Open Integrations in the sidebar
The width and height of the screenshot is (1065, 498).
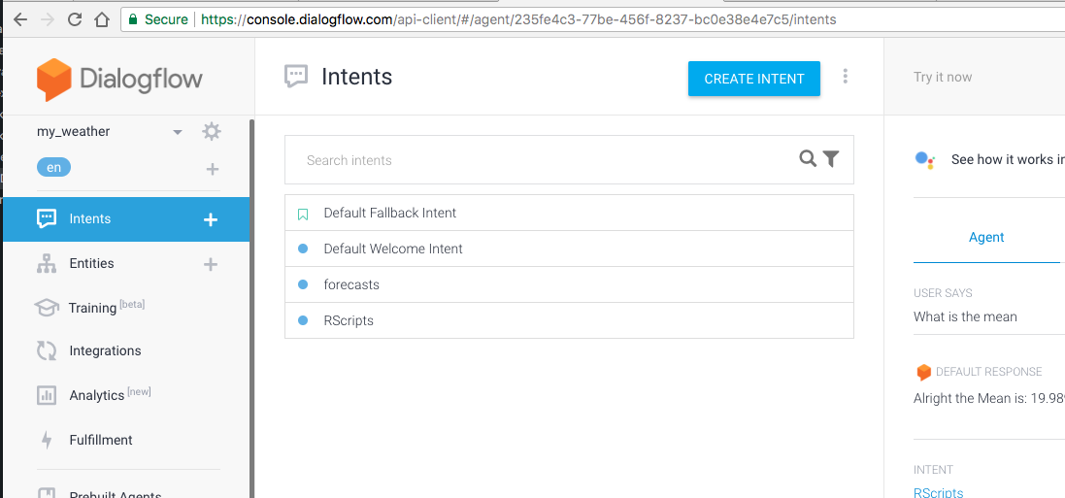pyautogui.click(x=105, y=351)
